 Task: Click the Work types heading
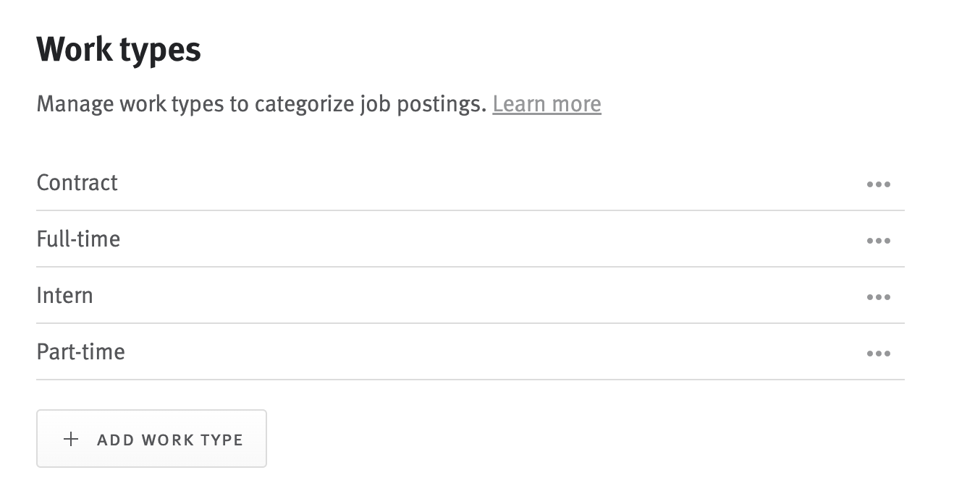tap(119, 48)
